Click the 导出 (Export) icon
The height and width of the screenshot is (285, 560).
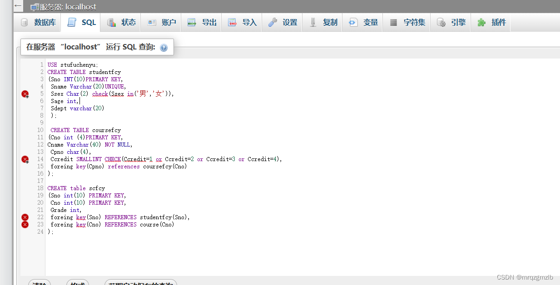click(192, 22)
